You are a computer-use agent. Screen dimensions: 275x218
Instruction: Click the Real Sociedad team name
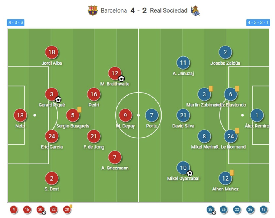[x=168, y=11]
